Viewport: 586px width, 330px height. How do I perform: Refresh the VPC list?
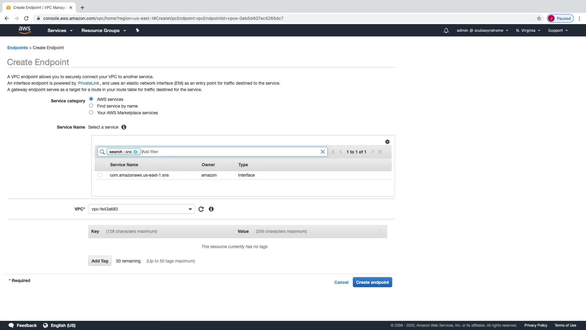pyautogui.click(x=201, y=209)
